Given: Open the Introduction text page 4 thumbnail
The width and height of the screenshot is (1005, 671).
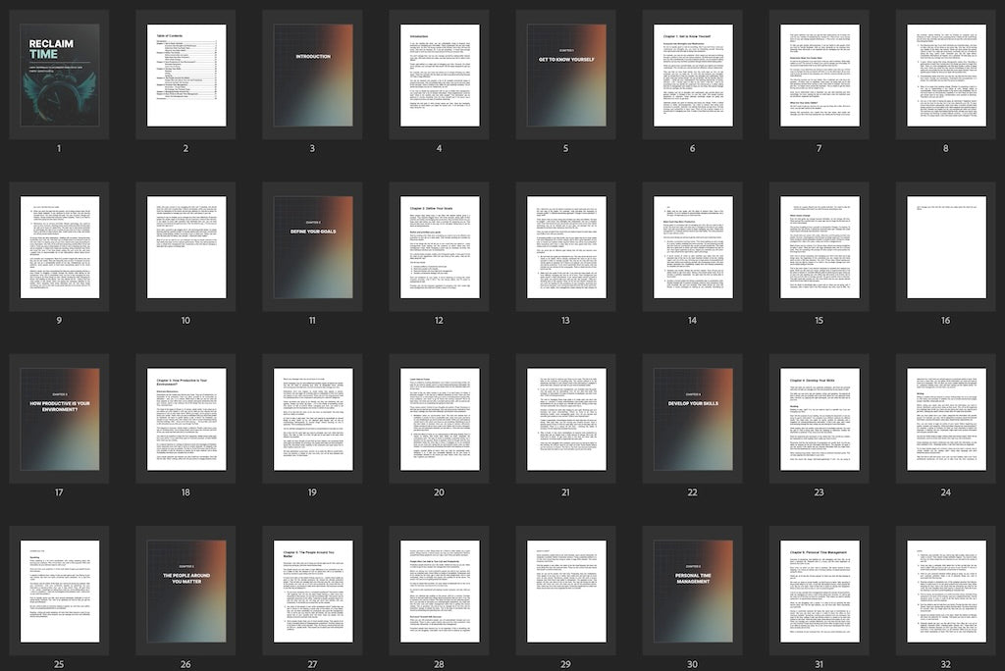Looking at the screenshot, I should pos(439,76).
